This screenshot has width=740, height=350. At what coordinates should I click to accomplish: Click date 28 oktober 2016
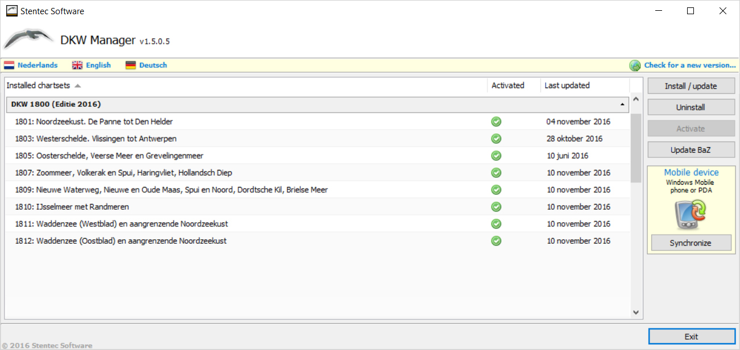coord(574,139)
